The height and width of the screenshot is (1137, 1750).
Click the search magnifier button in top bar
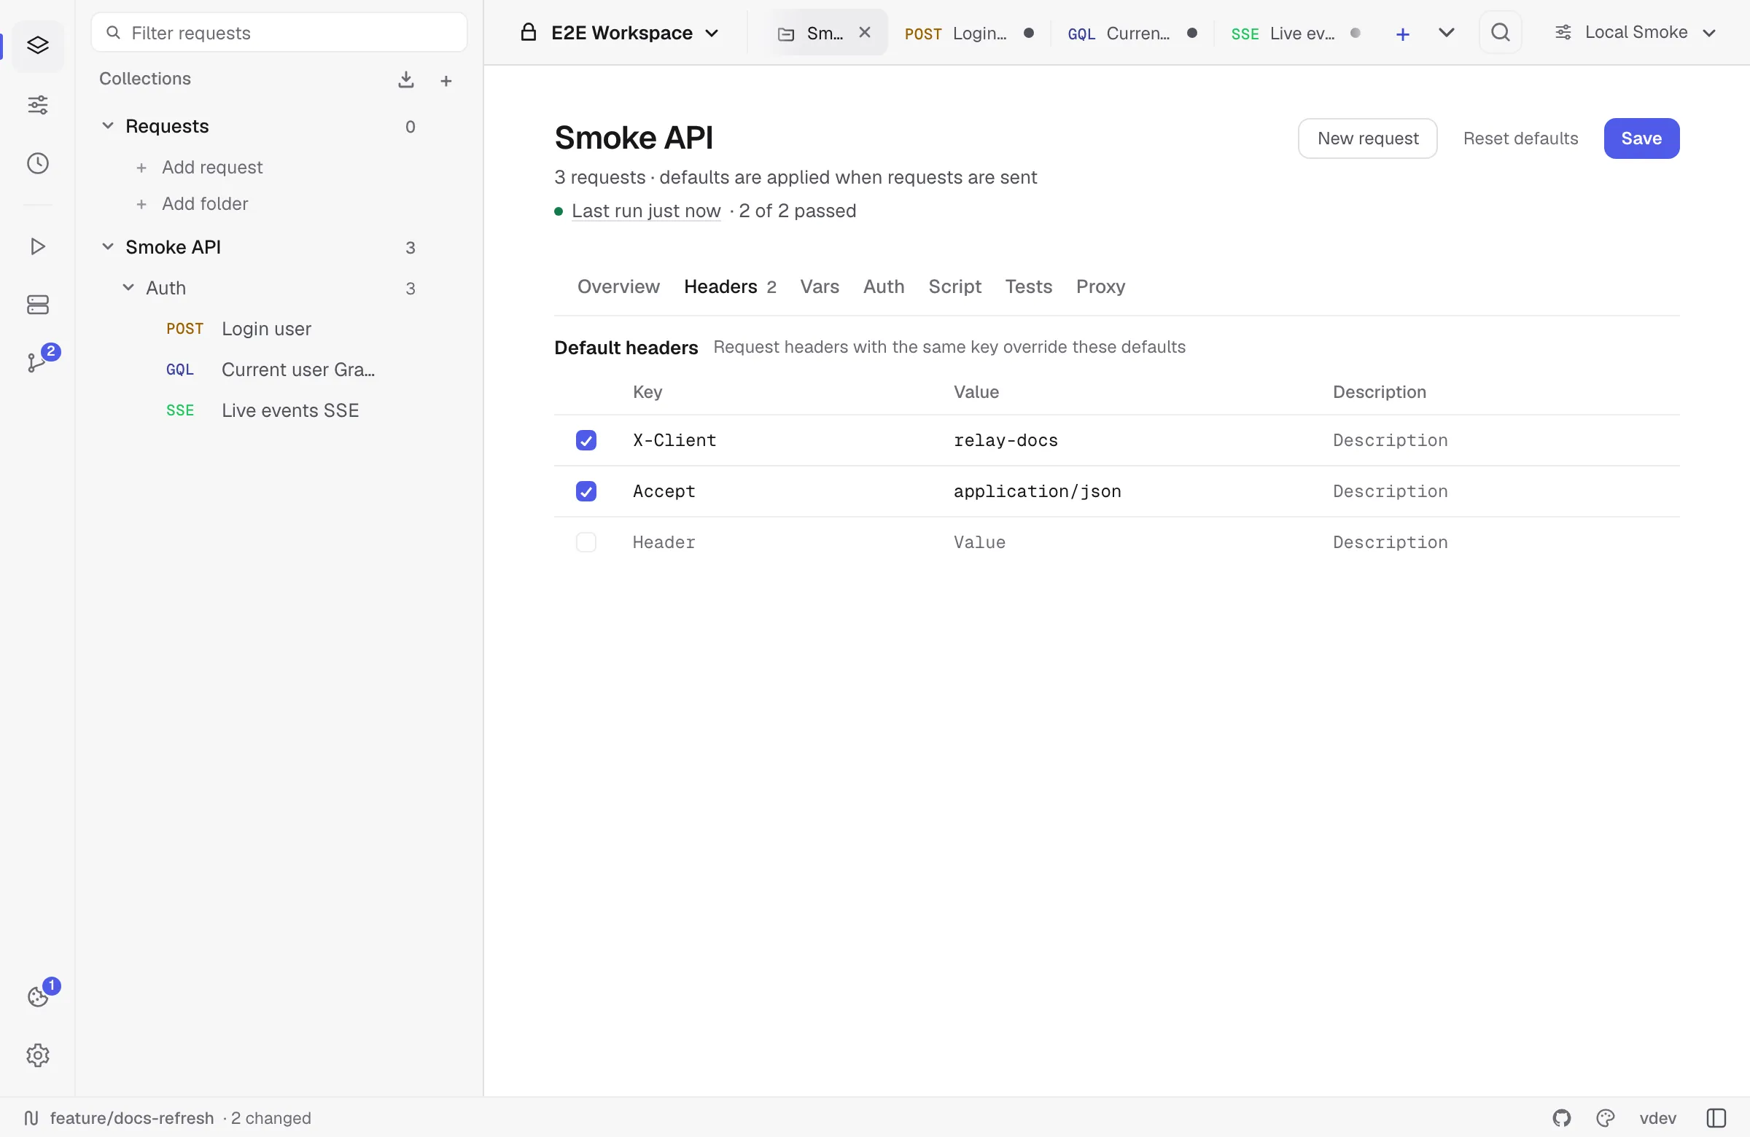pyautogui.click(x=1500, y=32)
